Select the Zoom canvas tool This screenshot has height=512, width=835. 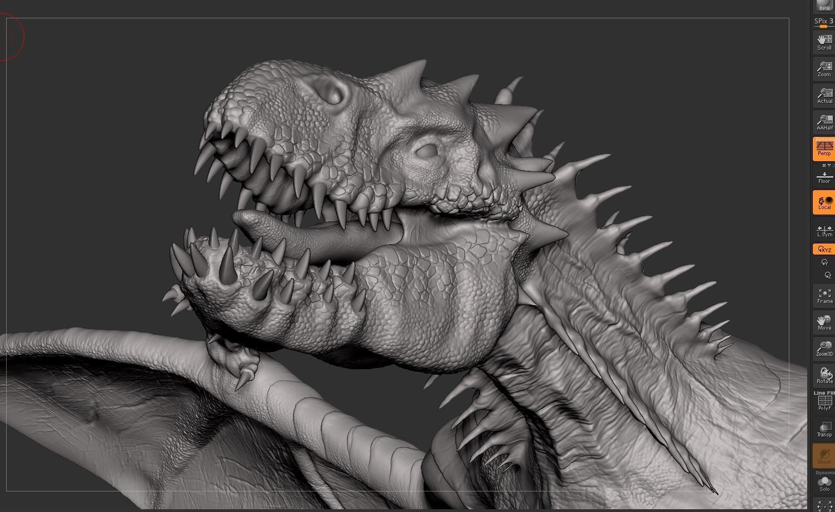click(824, 69)
